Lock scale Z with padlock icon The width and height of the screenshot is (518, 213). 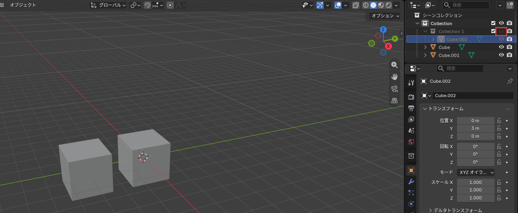pos(499,198)
